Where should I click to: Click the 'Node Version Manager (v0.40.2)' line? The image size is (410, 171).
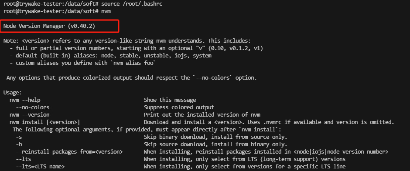49,26
